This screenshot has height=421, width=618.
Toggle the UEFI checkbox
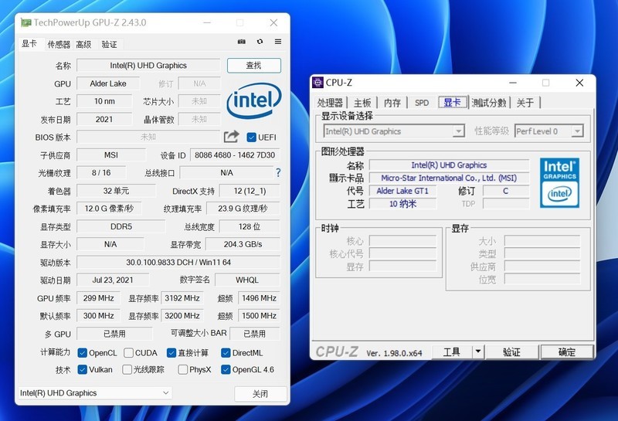pos(252,138)
